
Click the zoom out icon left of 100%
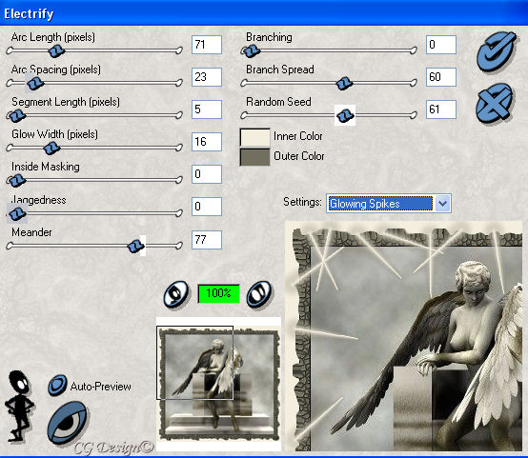pyautogui.click(x=175, y=294)
